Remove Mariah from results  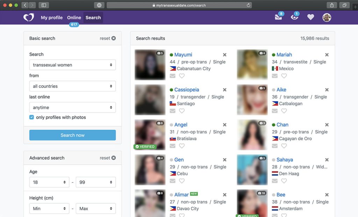[x=327, y=55]
